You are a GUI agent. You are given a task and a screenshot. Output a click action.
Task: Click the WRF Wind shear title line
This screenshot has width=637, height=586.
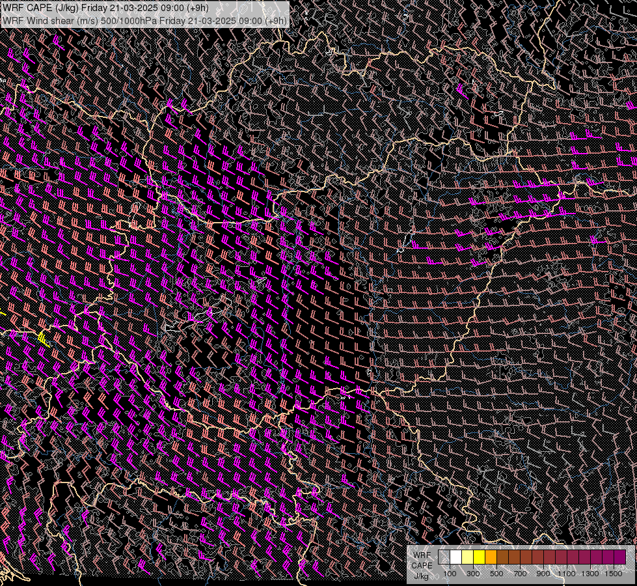tap(144, 21)
